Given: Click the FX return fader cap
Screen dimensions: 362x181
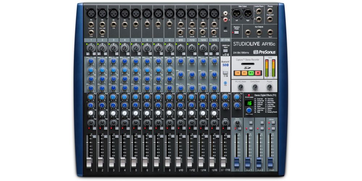Looking at the screenshot, I should pyautogui.click(x=237, y=162).
